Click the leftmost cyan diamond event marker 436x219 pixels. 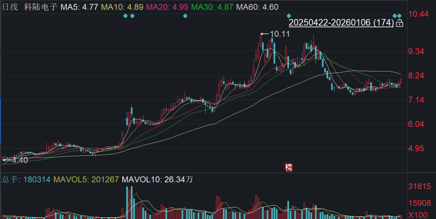[x=125, y=16]
